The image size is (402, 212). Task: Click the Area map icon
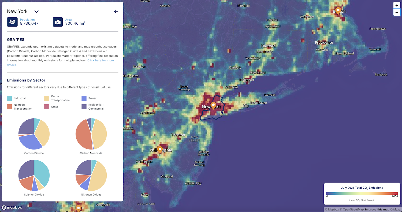coord(58,22)
